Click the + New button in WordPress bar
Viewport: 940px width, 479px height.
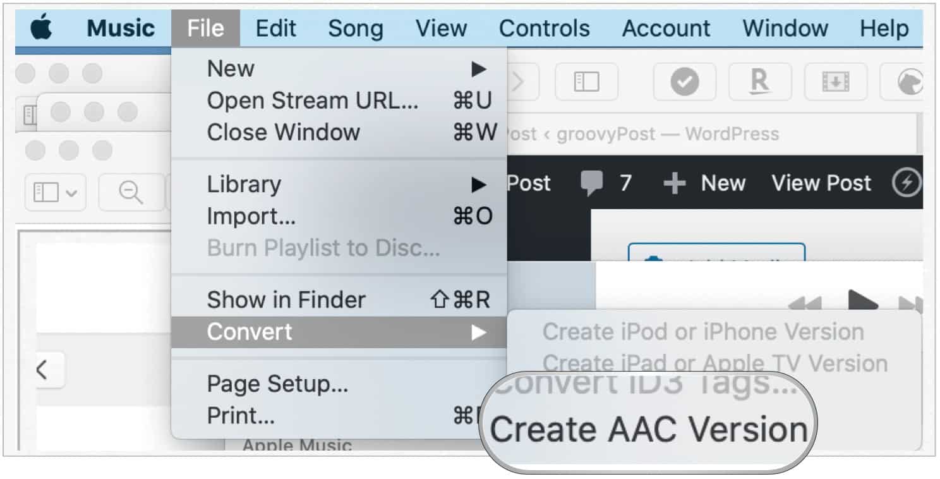pos(704,183)
